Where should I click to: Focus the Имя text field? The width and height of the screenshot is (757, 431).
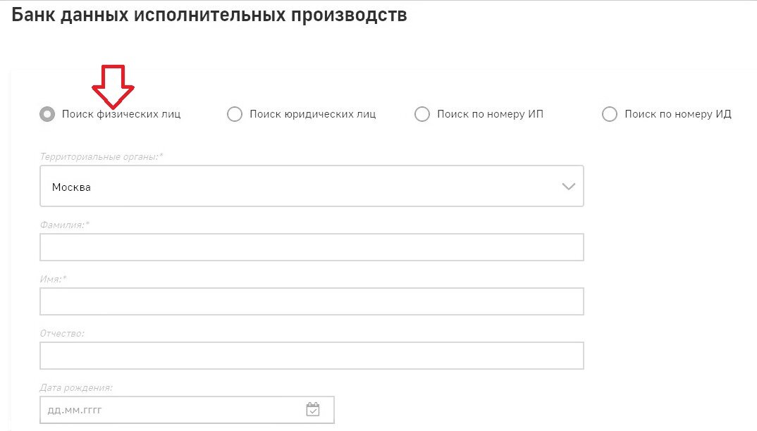[x=312, y=301]
